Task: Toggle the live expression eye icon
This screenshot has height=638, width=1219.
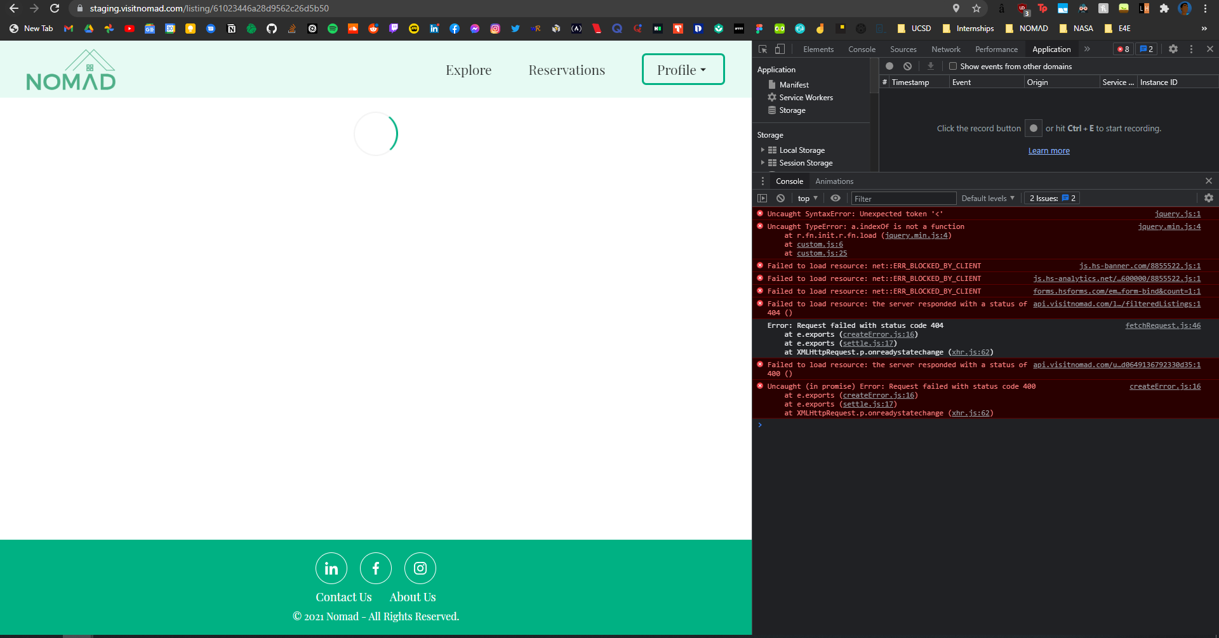Action: point(836,199)
